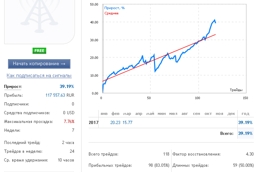
Task: Click the 2017 yearly total 39.19%
Action: (x=245, y=123)
